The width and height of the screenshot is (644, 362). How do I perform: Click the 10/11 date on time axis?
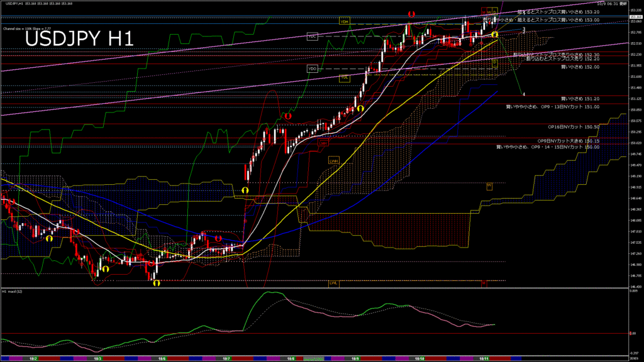click(484, 359)
